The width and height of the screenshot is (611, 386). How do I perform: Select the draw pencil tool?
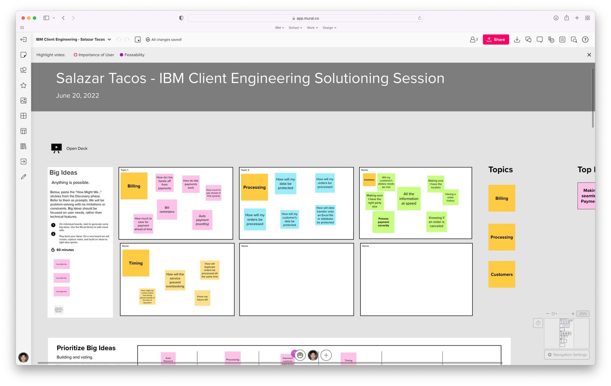pyautogui.click(x=23, y=177)
